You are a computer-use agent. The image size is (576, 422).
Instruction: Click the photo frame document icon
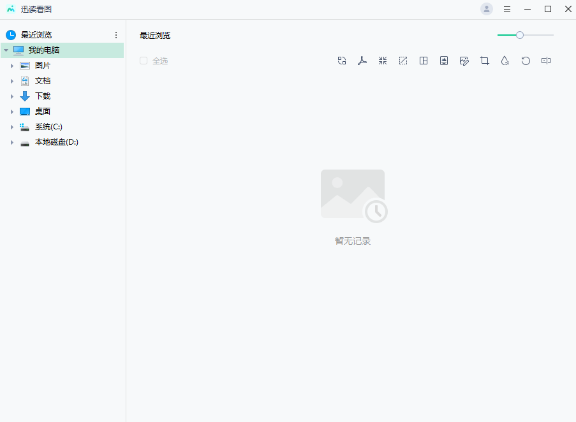click(x=444, y=61)
